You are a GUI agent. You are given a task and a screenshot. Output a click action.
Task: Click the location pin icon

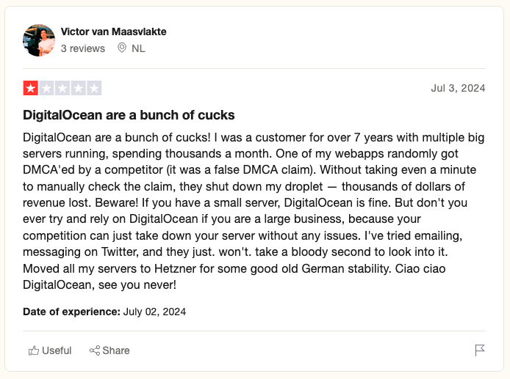point(121,48)
